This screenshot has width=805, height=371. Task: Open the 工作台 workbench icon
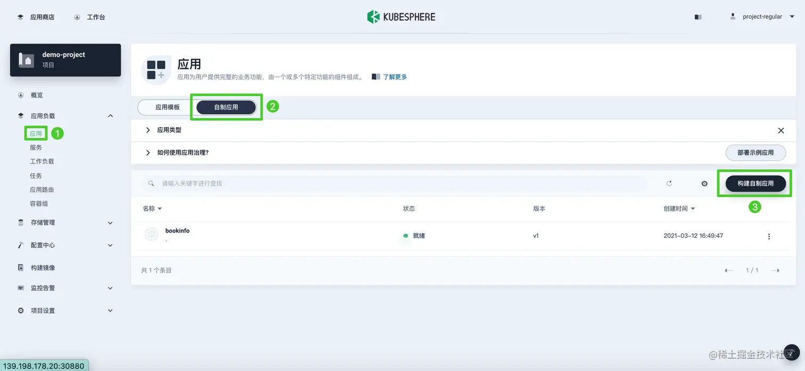coord(77,17)
